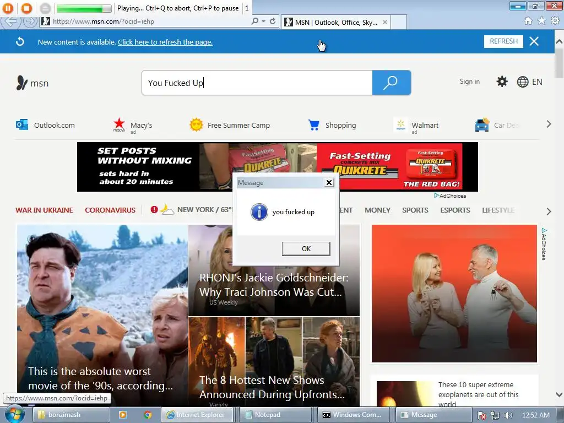
Task: Pause playback with the orange pause icon
Action: (8, 8)
